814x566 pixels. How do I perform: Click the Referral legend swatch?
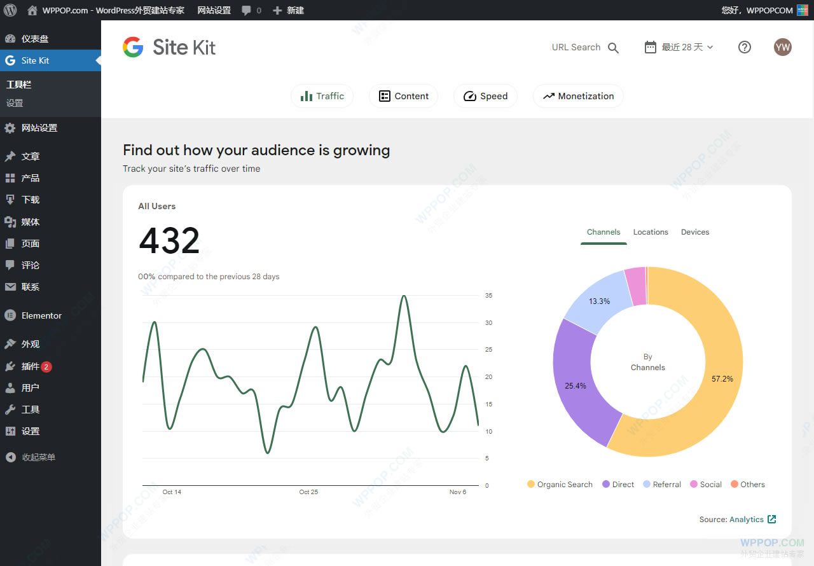[647, 485]
